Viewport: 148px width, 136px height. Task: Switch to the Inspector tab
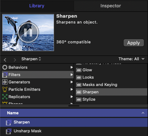tap(111, 6)
